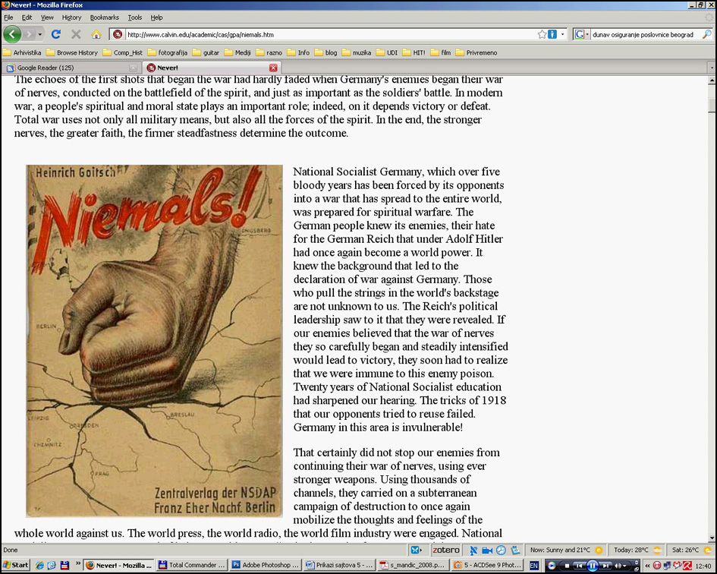717x574 pixels.
Task: Open the Bookmarks menu
Action: click(x=104, y=17)
